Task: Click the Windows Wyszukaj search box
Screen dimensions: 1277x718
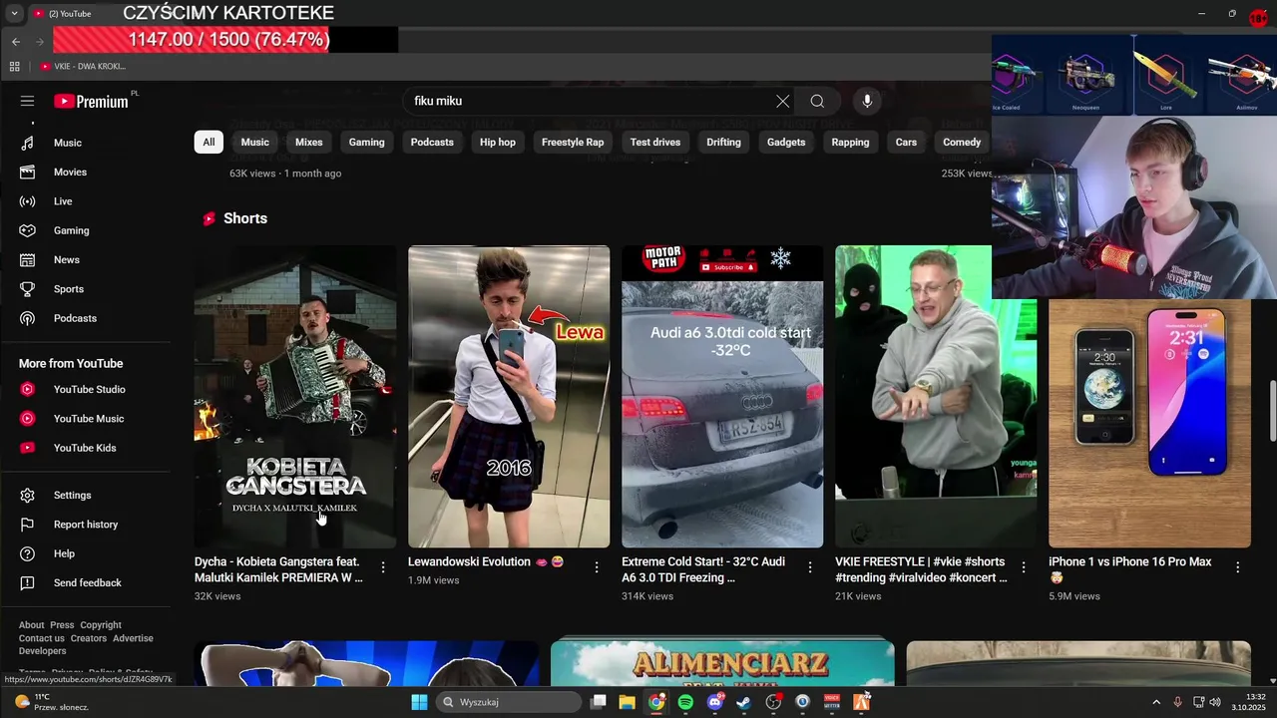Action: pos(509,702)
